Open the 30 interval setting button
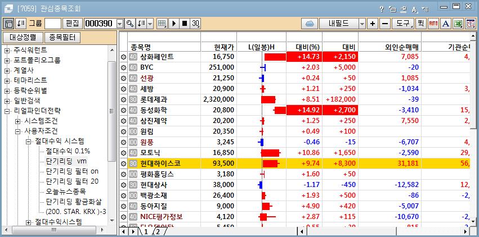This screenshot has width=479, height=237. click(195, 24)
